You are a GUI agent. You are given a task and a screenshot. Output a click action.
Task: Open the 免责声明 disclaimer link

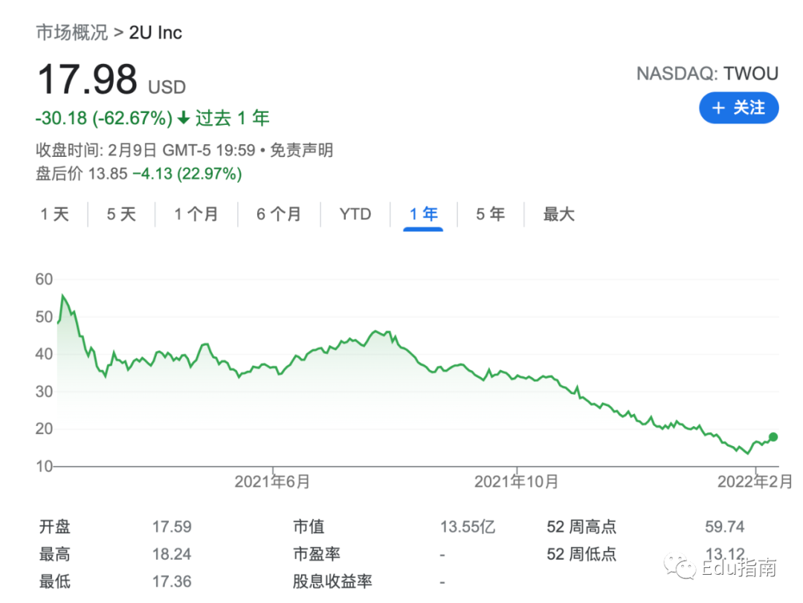pyautogui.click(x=302, y=150)
